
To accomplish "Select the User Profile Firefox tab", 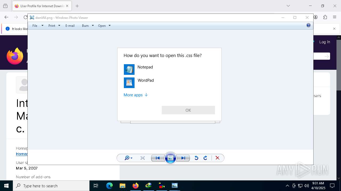I will pyautogui.click(x=42, y=6).
